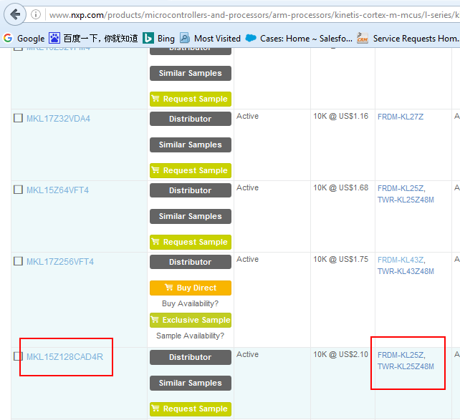Open the Google bookmark
The height and width of the screenshot is (420, 460).
coord(24,39)
